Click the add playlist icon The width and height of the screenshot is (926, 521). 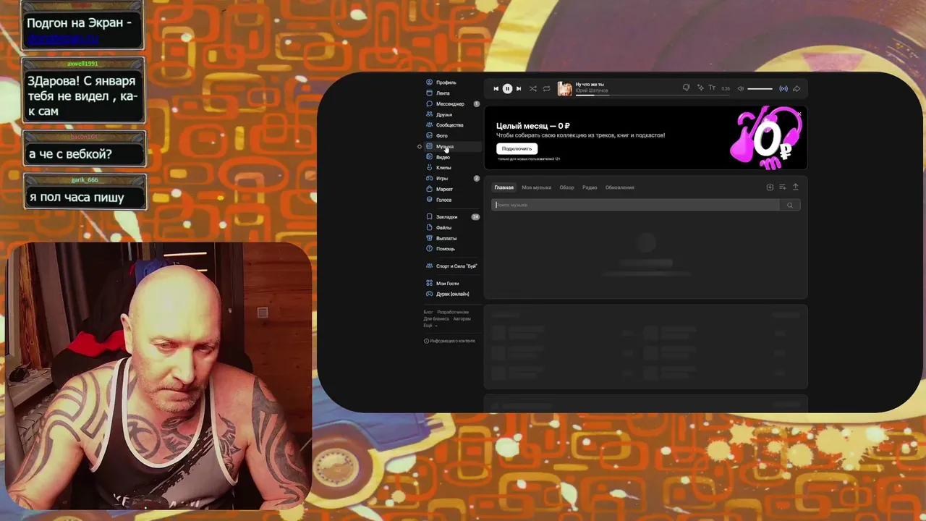click(783, 187)
